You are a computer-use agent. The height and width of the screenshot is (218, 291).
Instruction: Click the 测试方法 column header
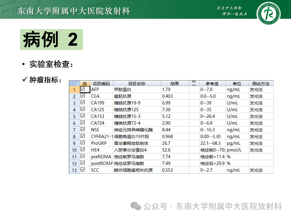(261, 84)
